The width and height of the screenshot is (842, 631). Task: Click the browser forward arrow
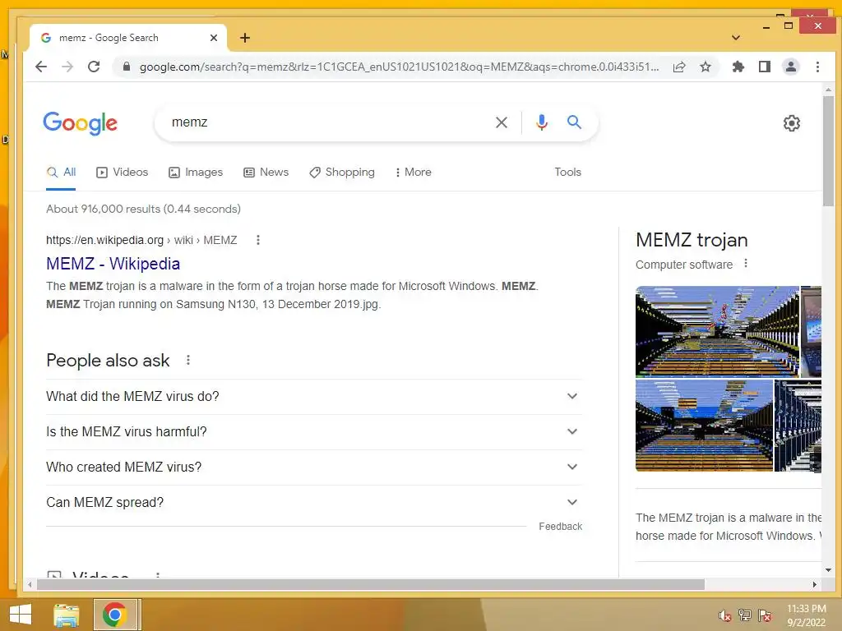tap(67, 67)
